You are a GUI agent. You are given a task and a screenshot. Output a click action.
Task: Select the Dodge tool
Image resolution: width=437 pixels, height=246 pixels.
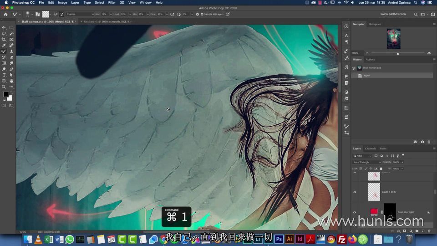(4, 69)
